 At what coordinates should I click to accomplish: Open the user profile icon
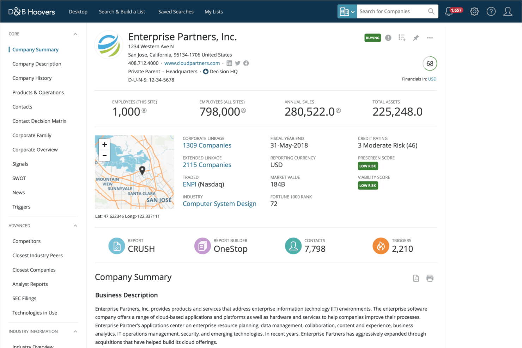pyautogui.click(x=508, y=12)
